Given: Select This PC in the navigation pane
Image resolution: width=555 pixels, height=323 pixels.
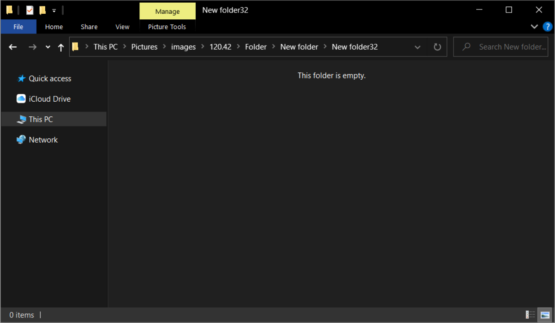Looking at the screenshot, I should click(x=41, y=119).
